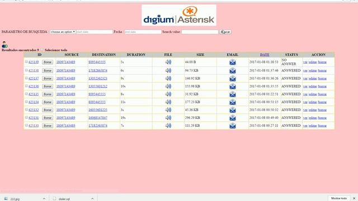Expand the 222.jpg download options chevron
Viewport: 358px width, 201px height.
(x=44, y=199)
